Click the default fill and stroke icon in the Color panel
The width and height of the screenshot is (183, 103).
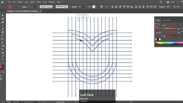[x=156, y=24]
